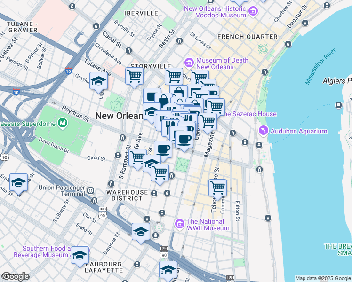352x282 pixels.
Task: Click the Dave Dixon Dr street label
Action: pyautogui.click(x=54, y=145)
